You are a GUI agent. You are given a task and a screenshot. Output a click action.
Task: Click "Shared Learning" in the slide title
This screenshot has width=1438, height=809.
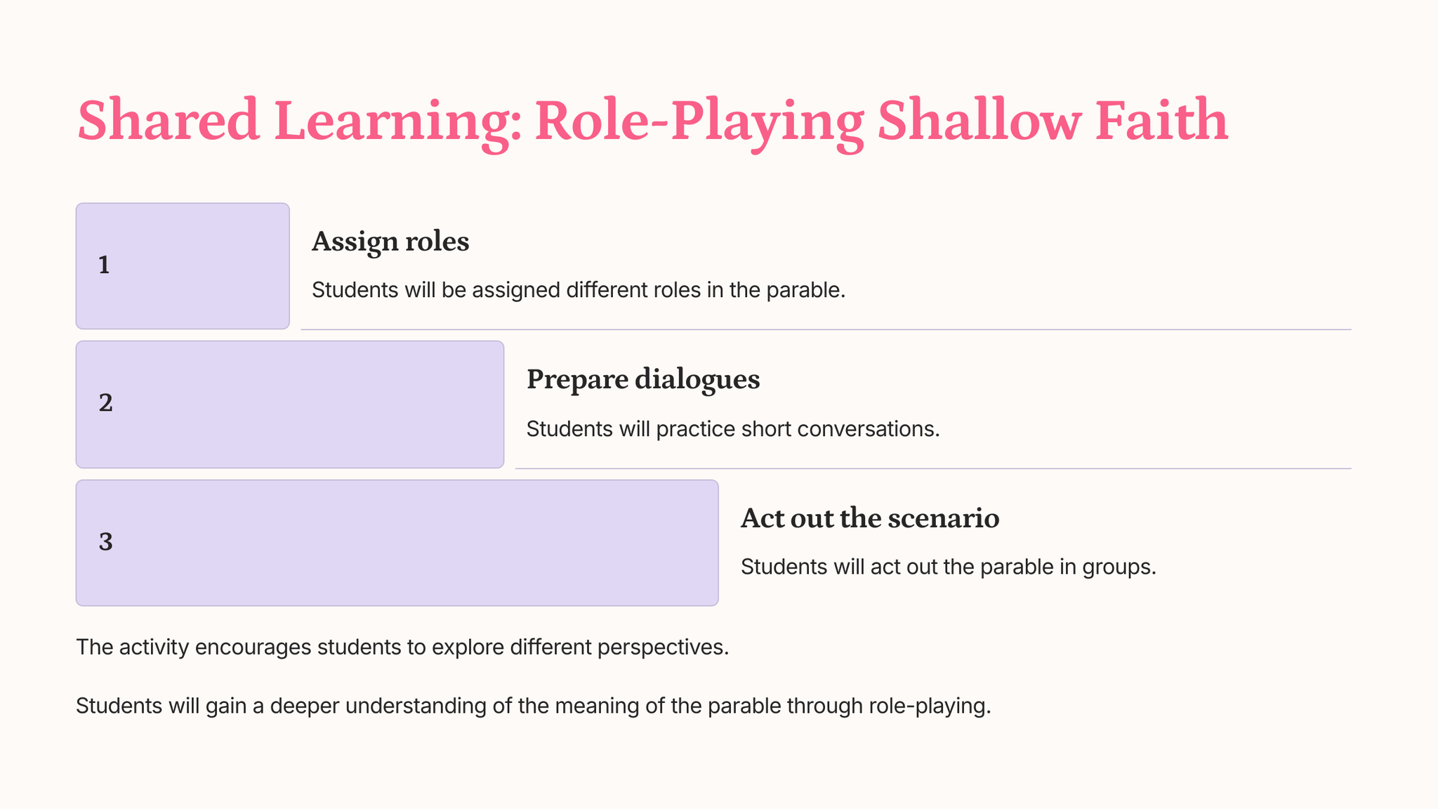click(x=295, y=121)
